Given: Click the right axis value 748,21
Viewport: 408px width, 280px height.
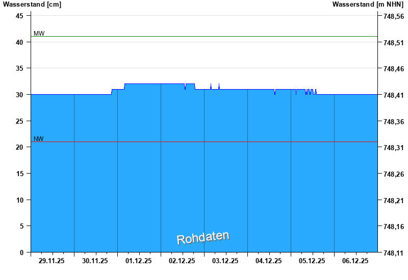Looking at the screenshot, I should (394, 201).
